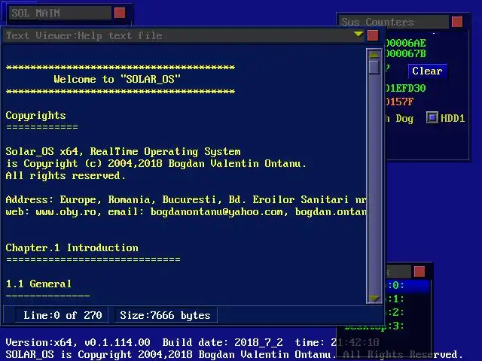Click the 'Build date: 2018_7_2' desktop text

coord(223,342)
